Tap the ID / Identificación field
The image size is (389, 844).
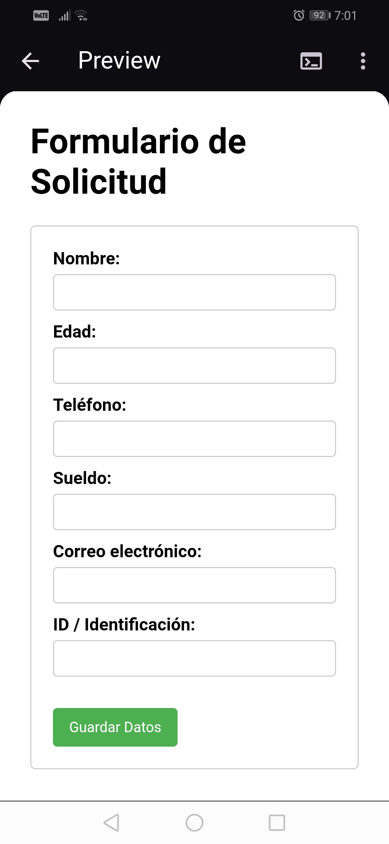194,658
